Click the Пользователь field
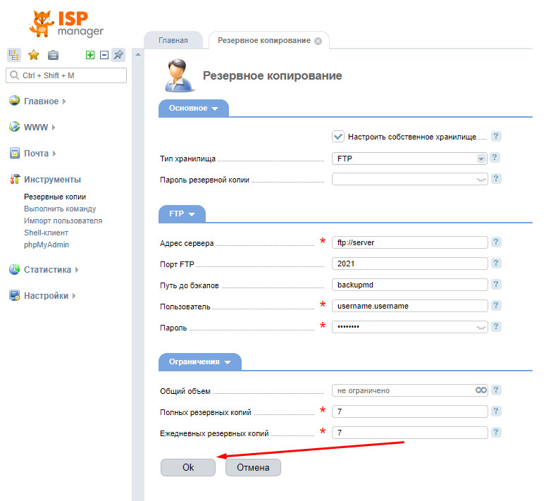 tap(409, 306)
